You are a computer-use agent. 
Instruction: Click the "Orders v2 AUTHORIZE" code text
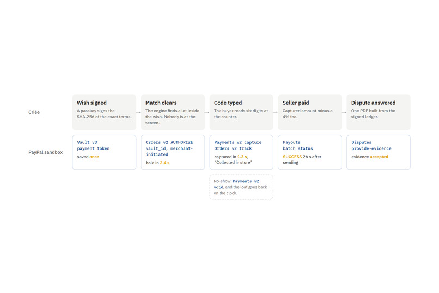(169, 142)
